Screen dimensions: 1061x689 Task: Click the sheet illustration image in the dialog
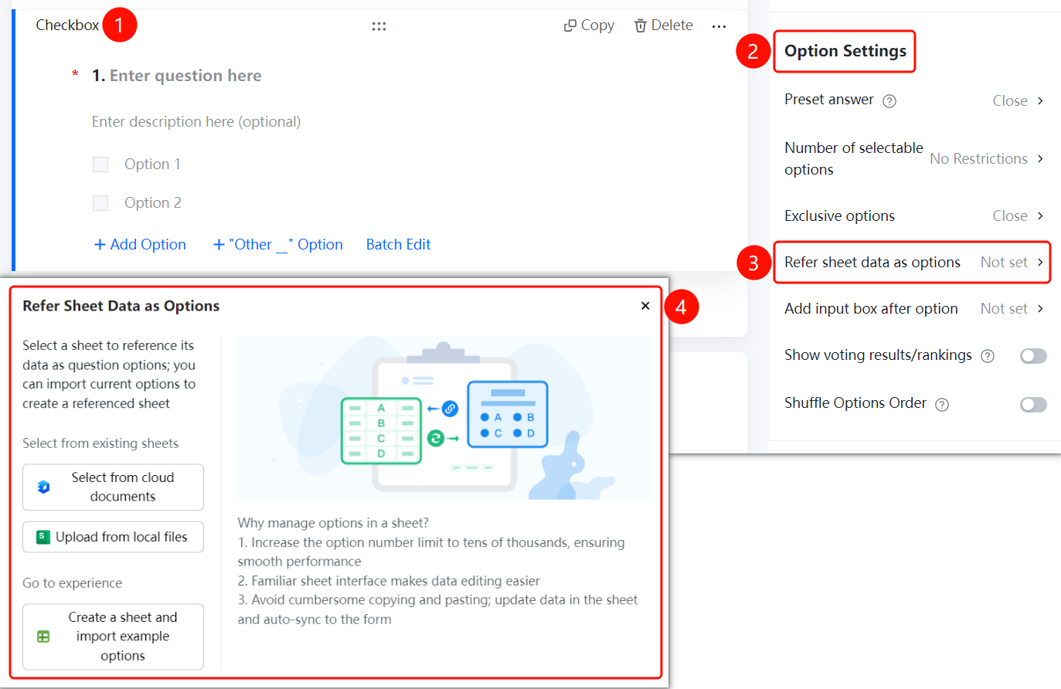(444, 418)
